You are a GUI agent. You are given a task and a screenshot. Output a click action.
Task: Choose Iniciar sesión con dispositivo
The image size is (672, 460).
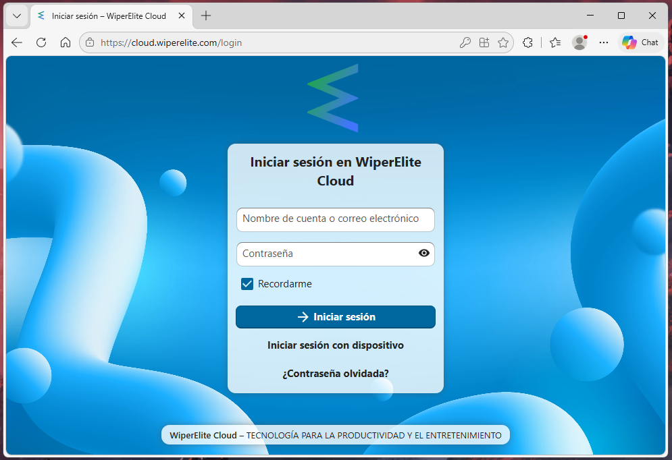[336, 345]
